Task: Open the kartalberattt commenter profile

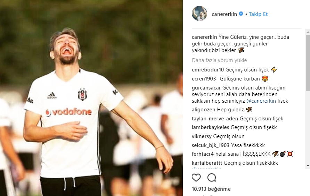Action: point(207,163)
